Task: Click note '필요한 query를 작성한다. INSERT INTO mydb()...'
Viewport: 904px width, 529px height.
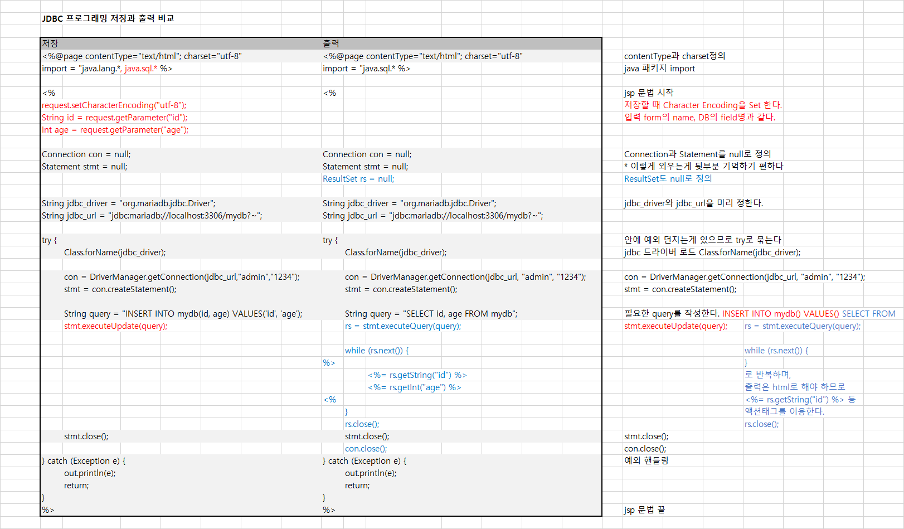Action: pyautogui.click(x=760, y=313)
